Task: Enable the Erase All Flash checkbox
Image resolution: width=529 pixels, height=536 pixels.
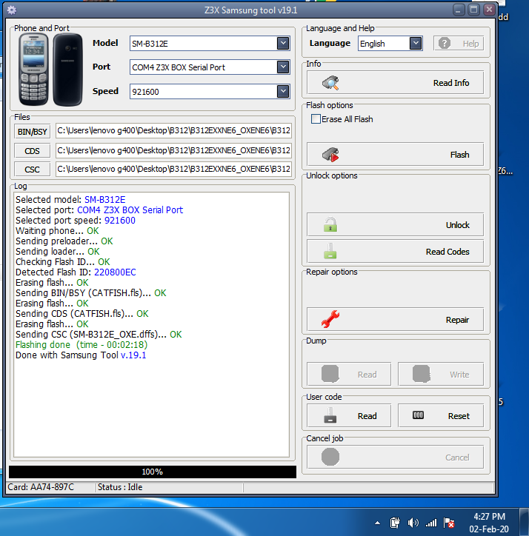Action: coord(316,119)
